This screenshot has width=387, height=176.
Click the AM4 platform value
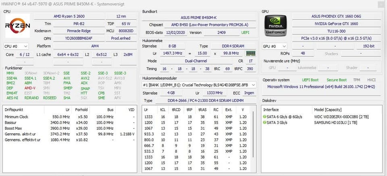point(95,46)
